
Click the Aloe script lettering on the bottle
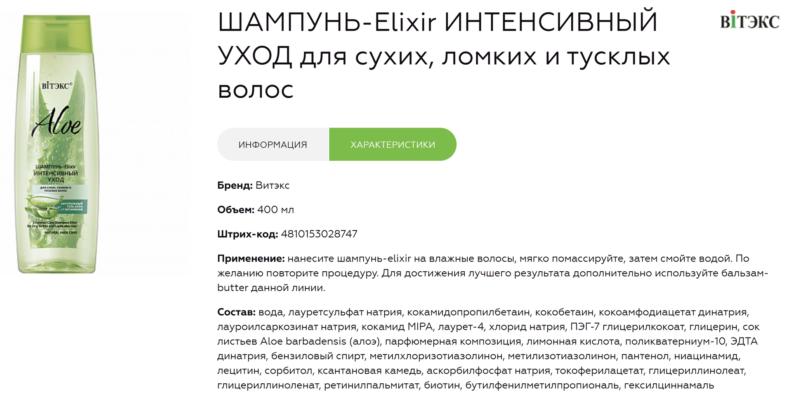click(x=57, y=122)
